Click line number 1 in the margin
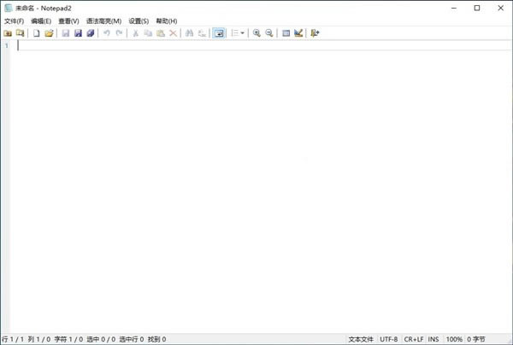513x345 pixels. (x=7, y=46)
